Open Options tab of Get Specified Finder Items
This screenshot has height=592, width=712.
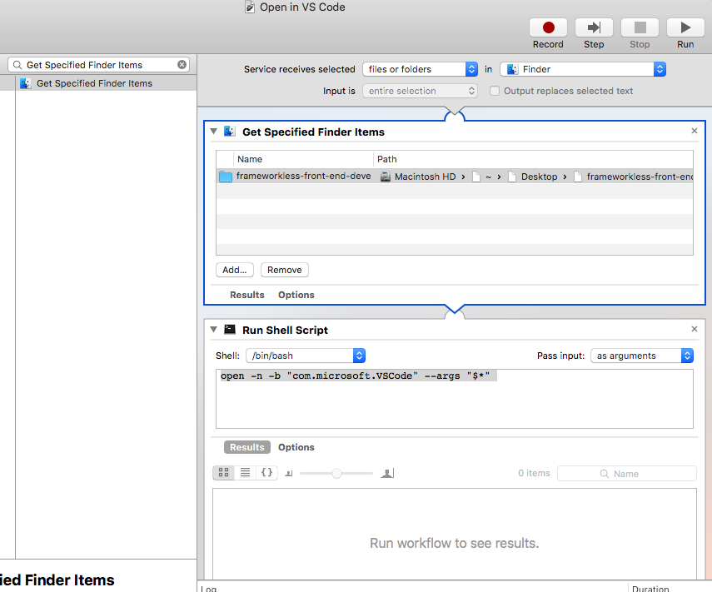click(x=296, y=295)
